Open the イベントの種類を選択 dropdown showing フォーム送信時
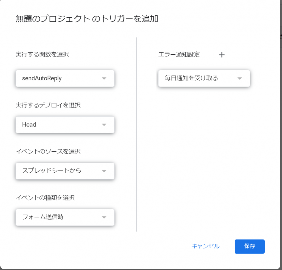Viewport: 282px width, 270px height. [65, 217]
